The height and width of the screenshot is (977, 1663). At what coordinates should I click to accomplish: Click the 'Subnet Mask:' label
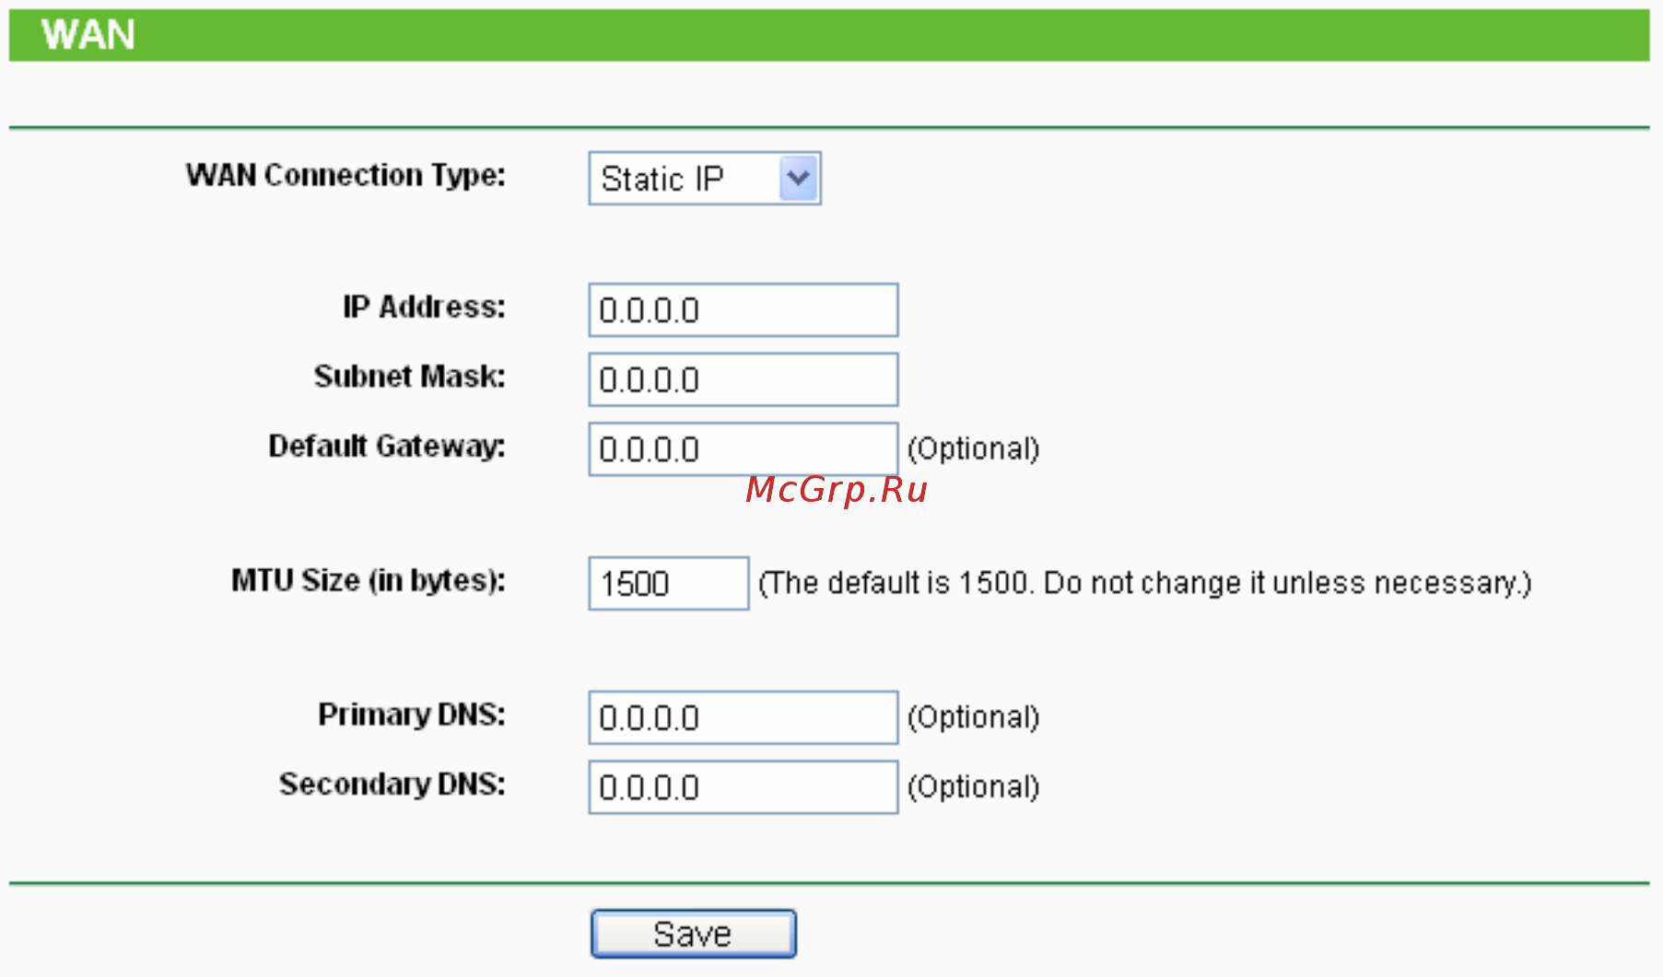(410, 377)
